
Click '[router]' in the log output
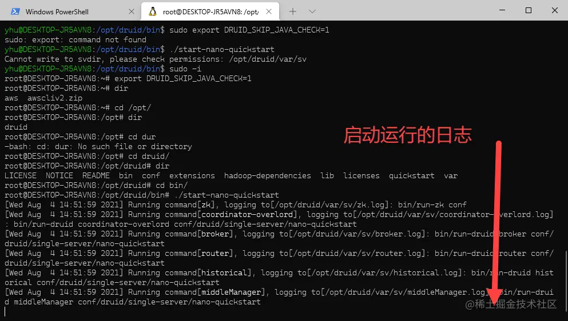click(x=215, y=254)
